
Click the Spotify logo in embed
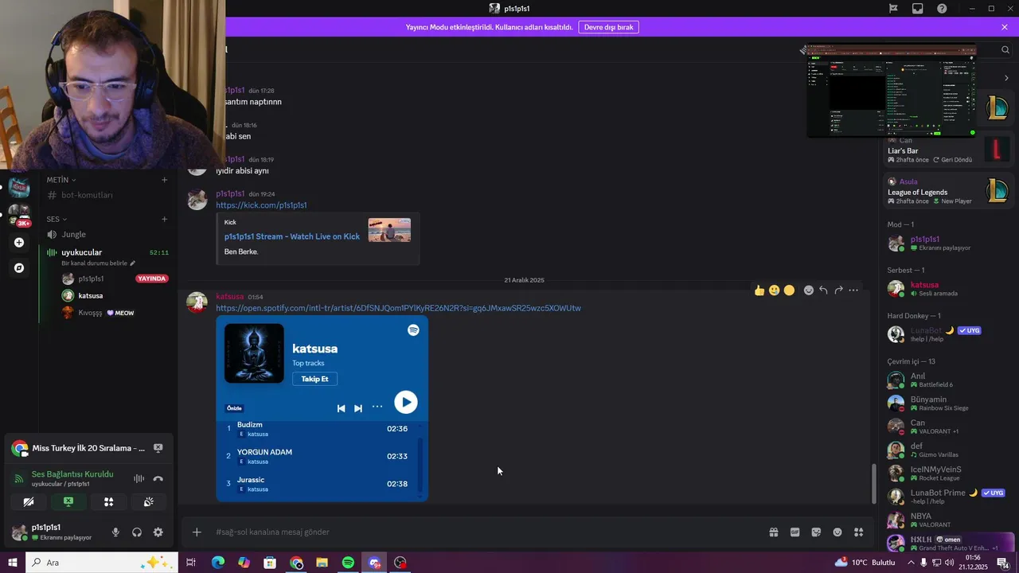point(413,330)
